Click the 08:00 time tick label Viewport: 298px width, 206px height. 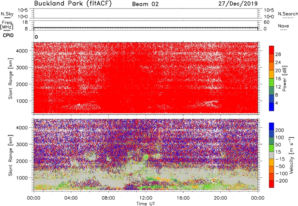(x=108, y=198)
